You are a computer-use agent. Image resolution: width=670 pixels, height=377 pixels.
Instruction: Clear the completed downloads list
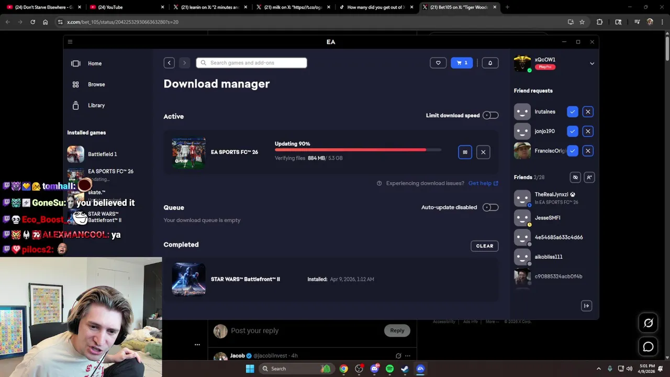coord(485,246)
